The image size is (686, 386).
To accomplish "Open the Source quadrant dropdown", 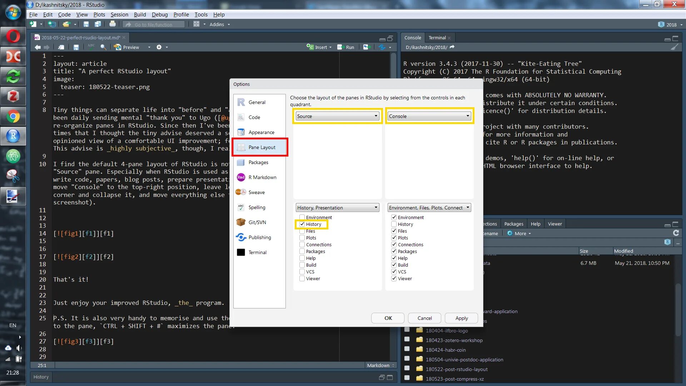I will tap(337, 116).
